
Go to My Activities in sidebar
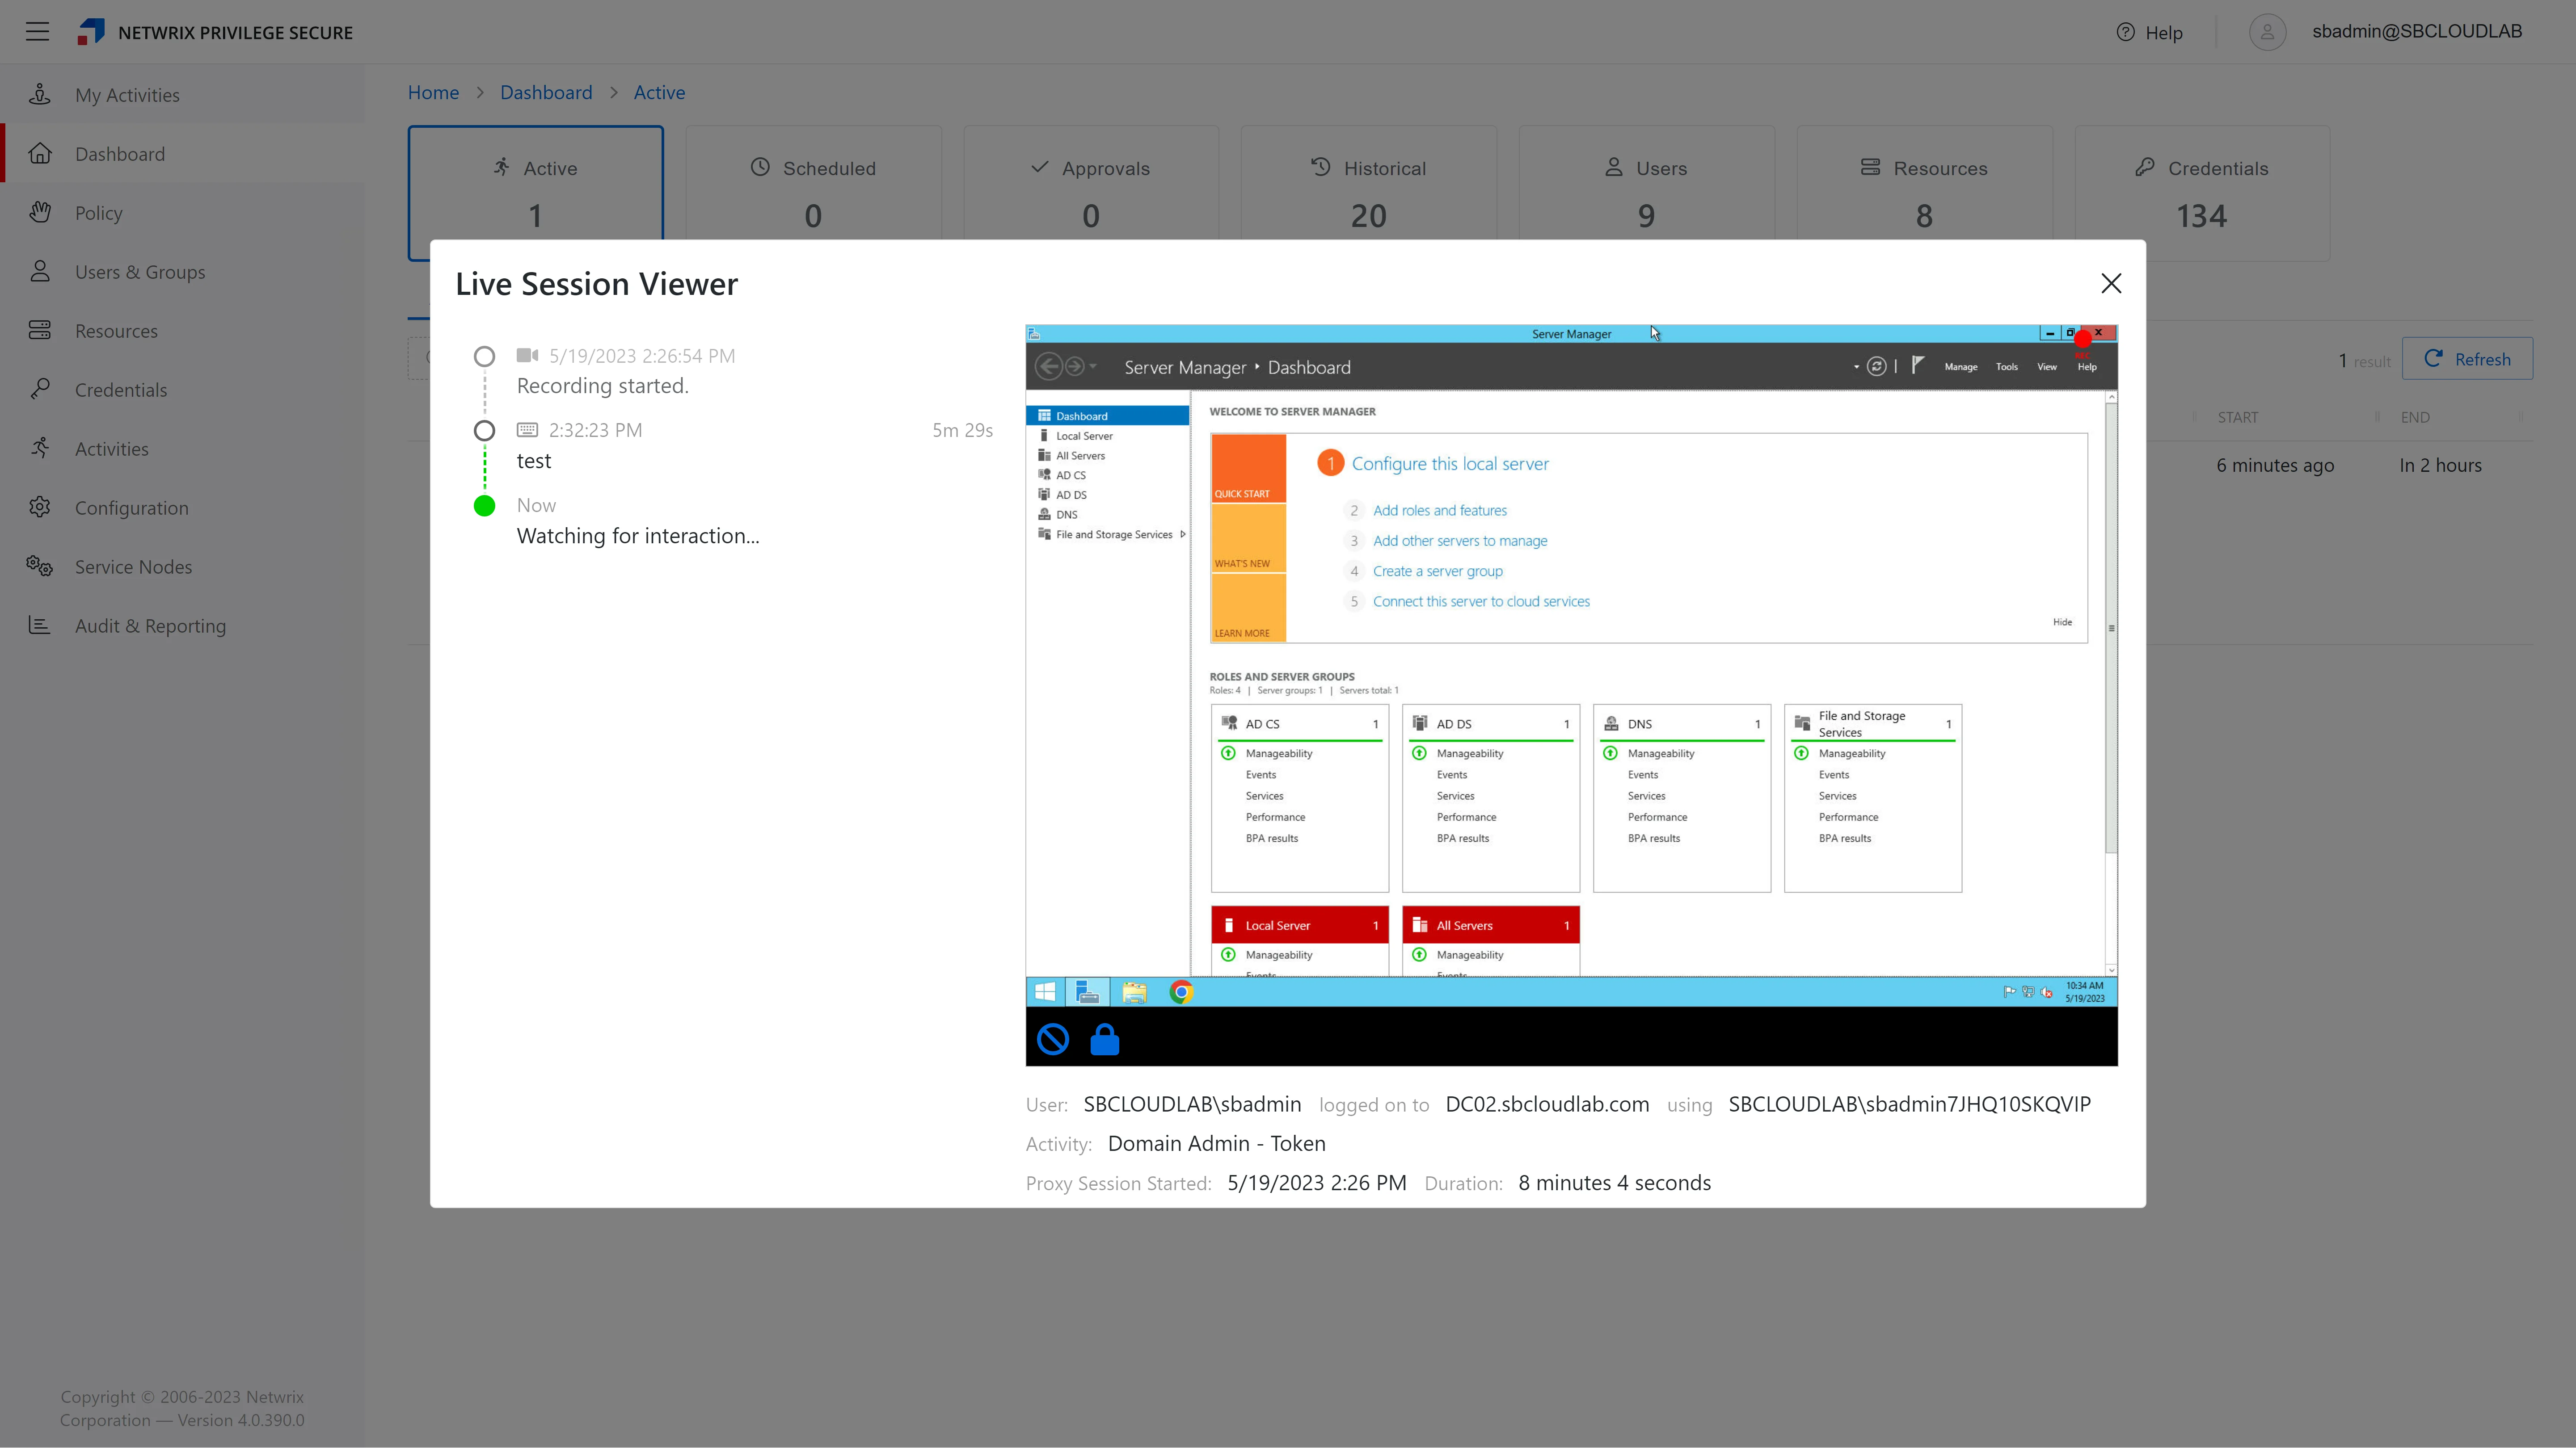click(127, 95)
